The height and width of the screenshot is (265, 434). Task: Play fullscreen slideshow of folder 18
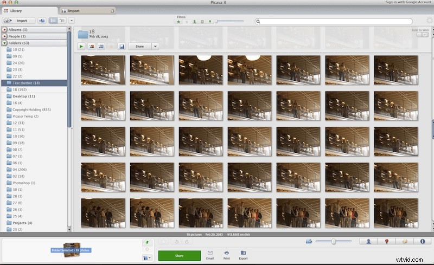pyautogui.click(x=81, y=47)
